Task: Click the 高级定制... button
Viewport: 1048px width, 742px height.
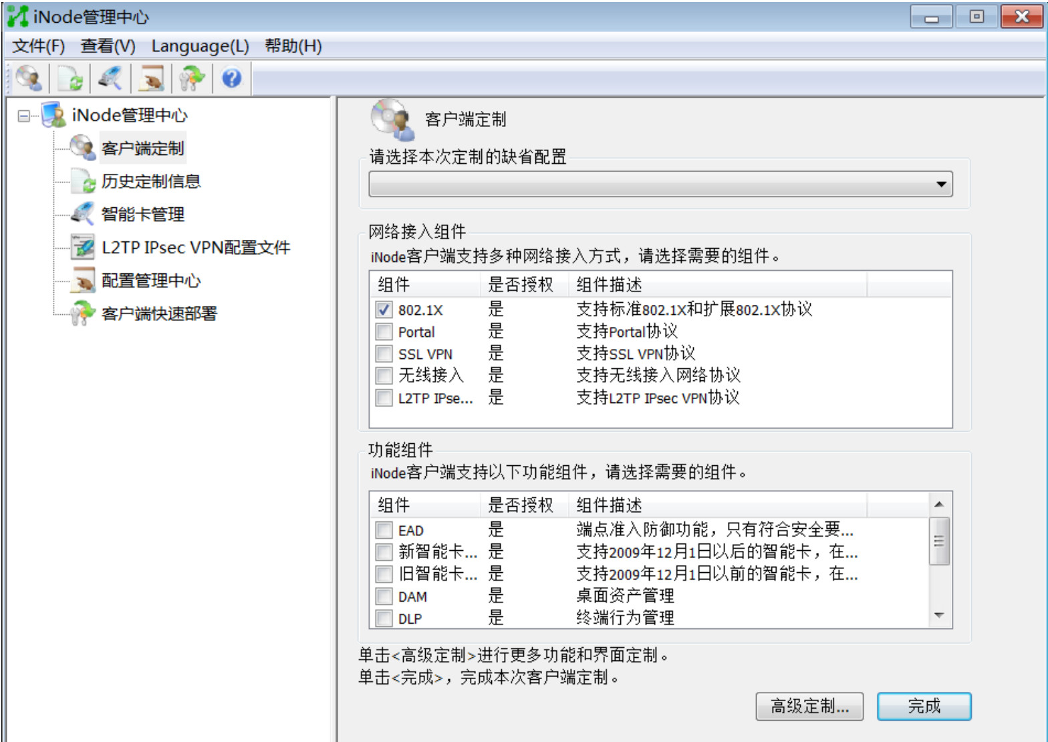Action: pos(809,706)
